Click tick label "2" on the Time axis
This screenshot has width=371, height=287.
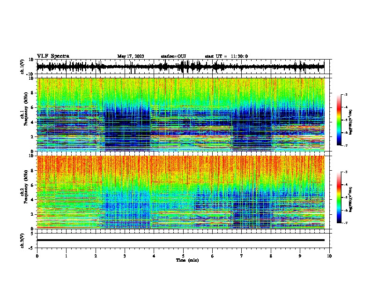(x=96, y=256)
